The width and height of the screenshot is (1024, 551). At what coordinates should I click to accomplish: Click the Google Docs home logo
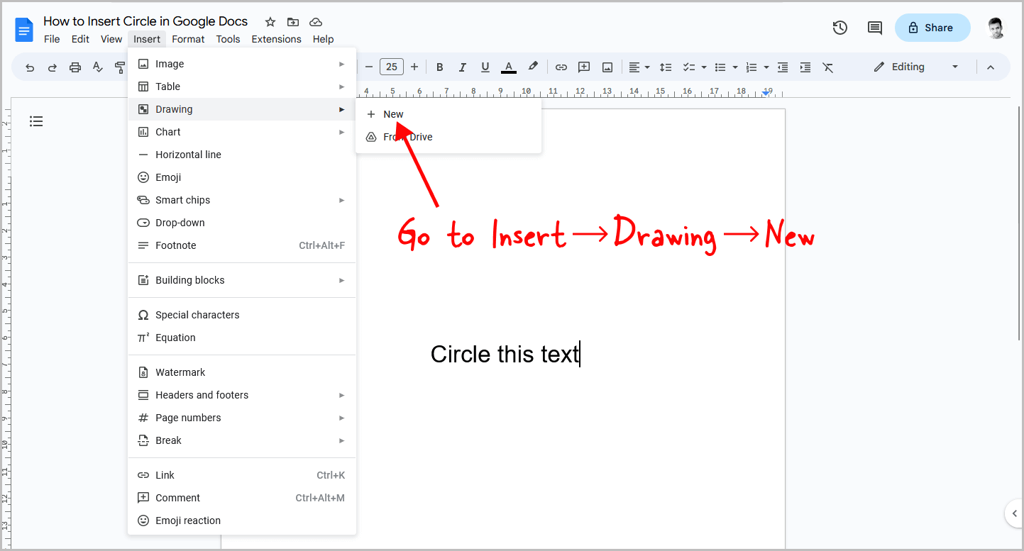coord(24,30)
